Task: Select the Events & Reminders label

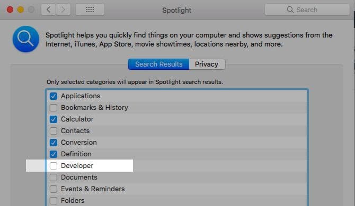Action: click(x=93, y=189)
